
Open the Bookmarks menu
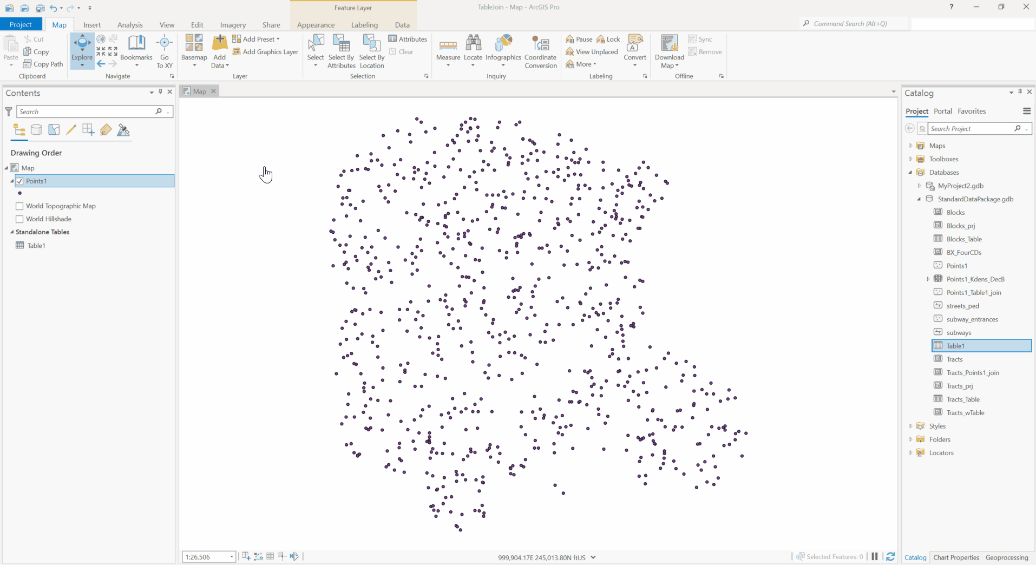pos(136,50)
